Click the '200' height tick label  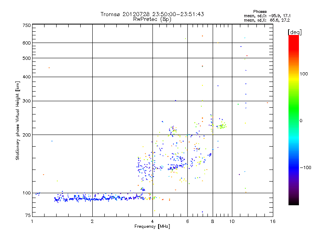[26, 135]
